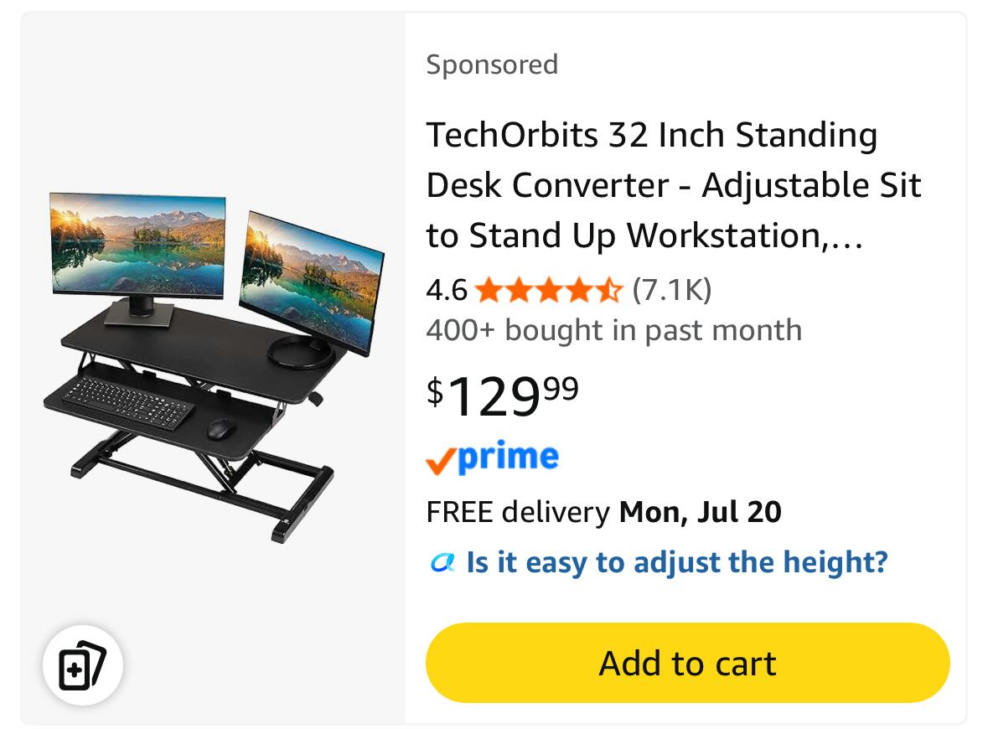The width and height of the screenshot is (988, 729).
Task: Click the keyboard on desk converter photo
Action: coord(129,402)
